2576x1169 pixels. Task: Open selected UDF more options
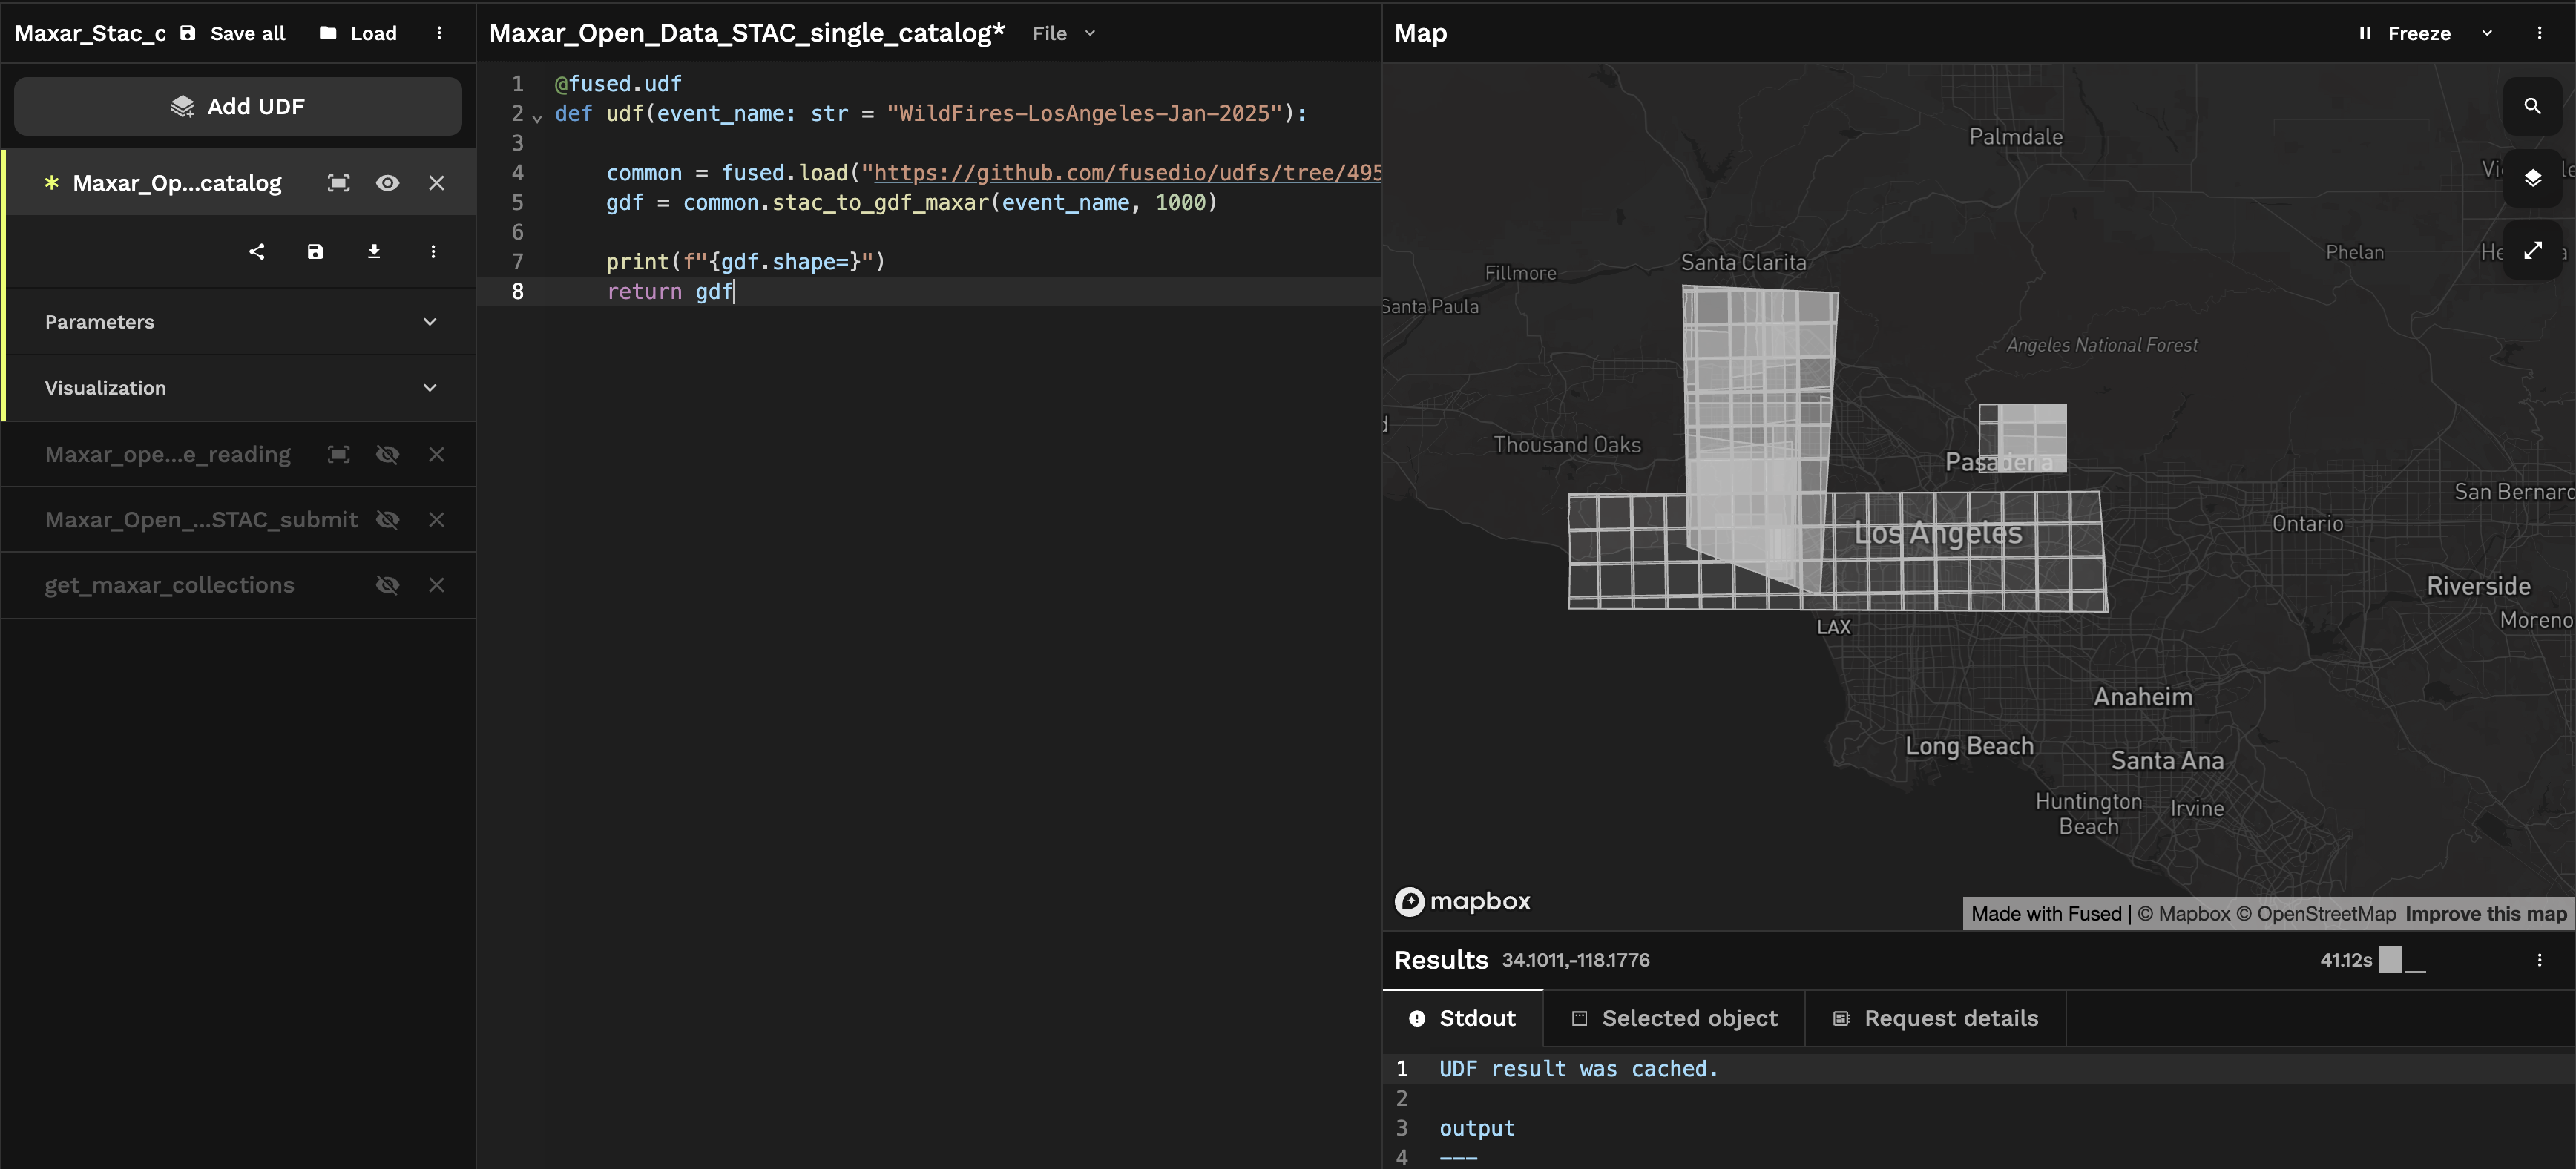click(x=433, y=251)
